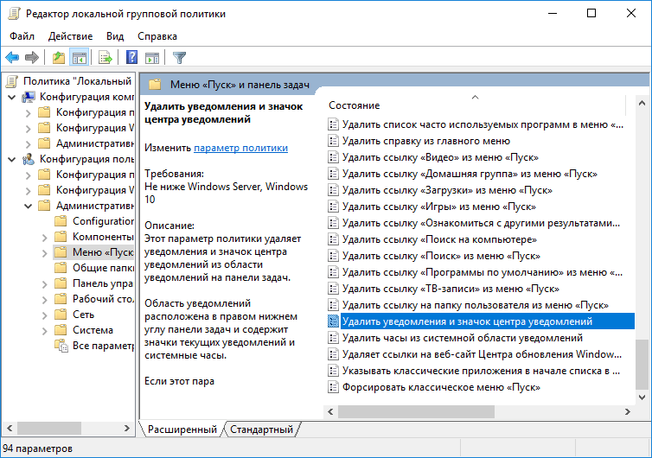Switch to the Стандартный tab
The width and height of the screenshot is (652, 458).
coord(261,429)
